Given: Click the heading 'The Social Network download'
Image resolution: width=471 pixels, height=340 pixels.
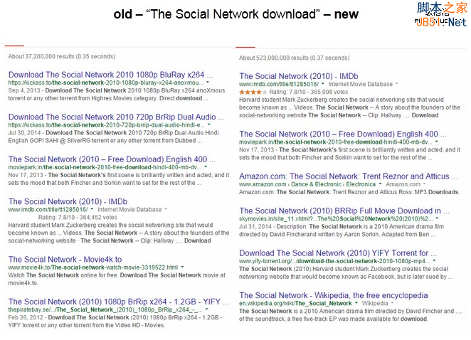Looking at the screenshot, I should tap(233, 14).
